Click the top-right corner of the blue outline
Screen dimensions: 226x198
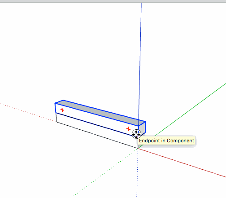point(145,122)
